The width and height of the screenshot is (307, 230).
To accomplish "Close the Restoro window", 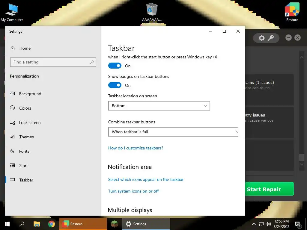I will pos(297,37).
